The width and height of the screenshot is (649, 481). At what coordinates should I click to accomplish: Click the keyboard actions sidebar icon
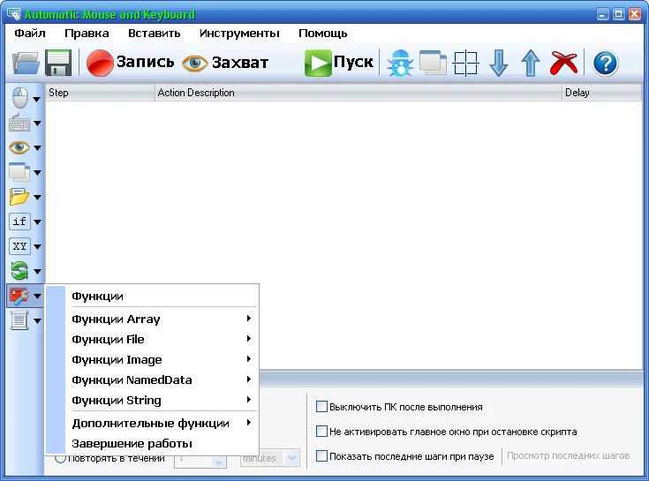click(x=19, y=123)
